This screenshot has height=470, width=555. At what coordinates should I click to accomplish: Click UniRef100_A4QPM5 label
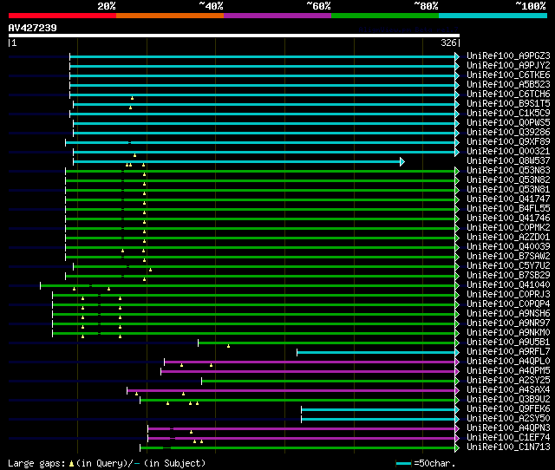click(508, 371)
